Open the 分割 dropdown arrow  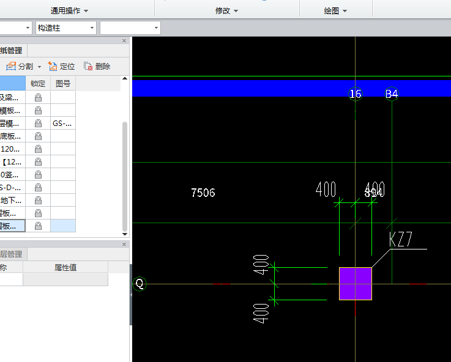39,67
